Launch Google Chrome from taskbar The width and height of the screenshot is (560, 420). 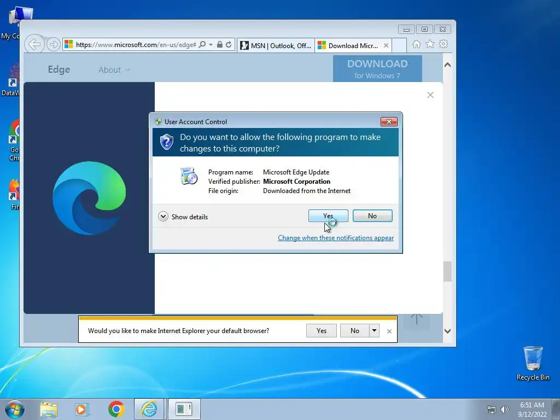(x=116, y=409)
